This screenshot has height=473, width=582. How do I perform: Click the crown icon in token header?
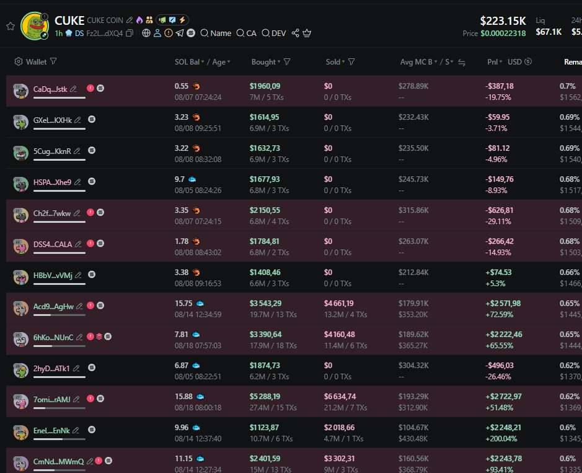[307, 33]
